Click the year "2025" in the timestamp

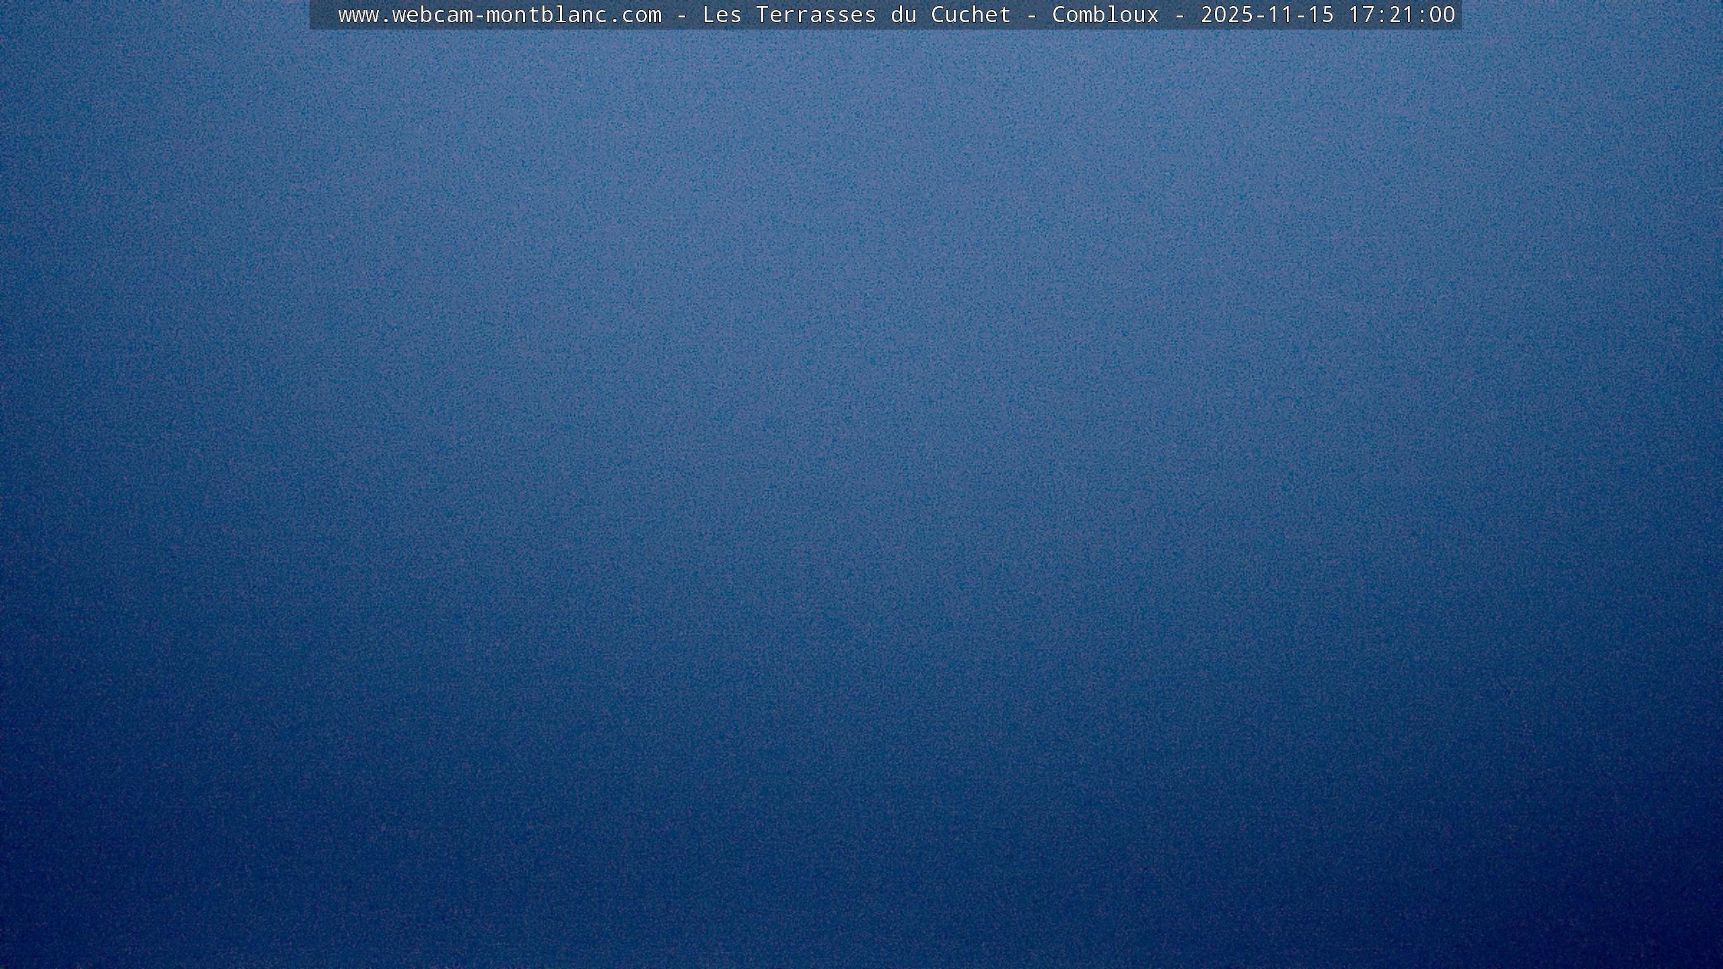pyautogui.click(x=1226, y=15)
